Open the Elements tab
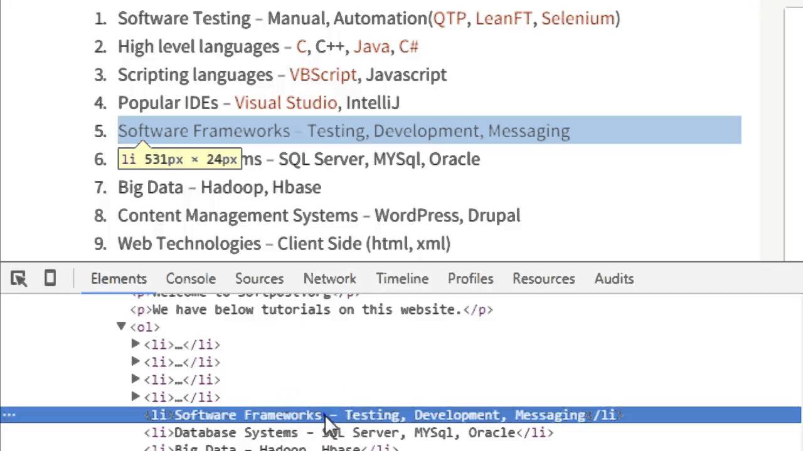 click(x=119, y=279)
